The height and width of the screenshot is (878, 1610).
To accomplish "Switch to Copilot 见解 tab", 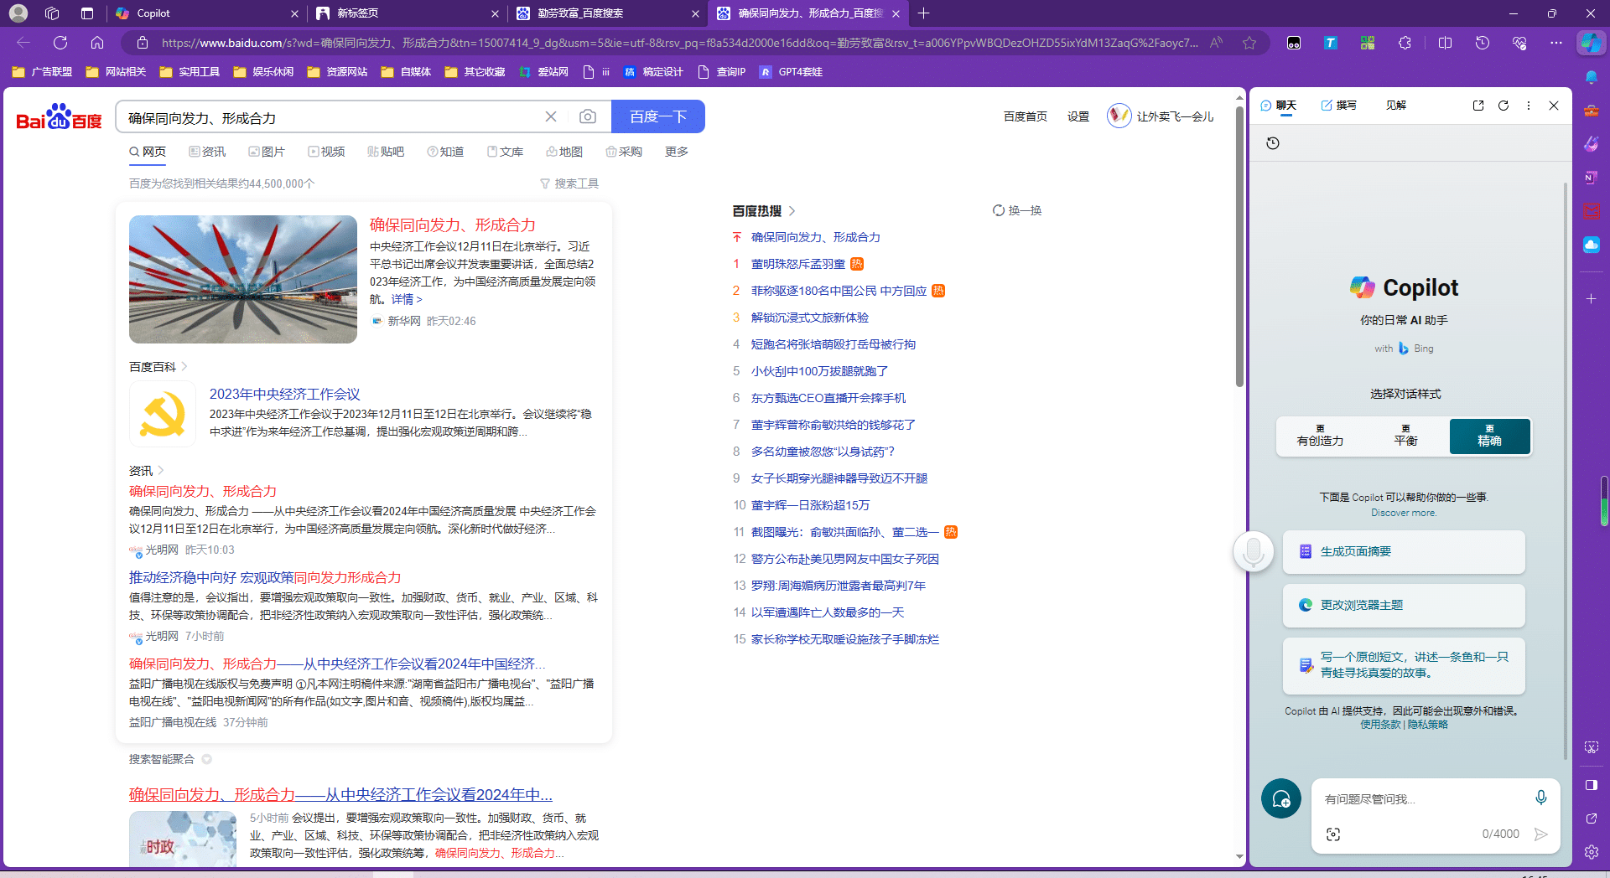I will coord(1396,106).
